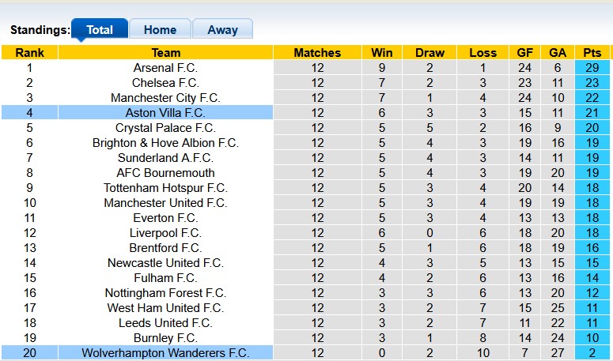613x361 pixels.
Task: Click Arsenal's 29 points cell
Action: coord(591,68)
